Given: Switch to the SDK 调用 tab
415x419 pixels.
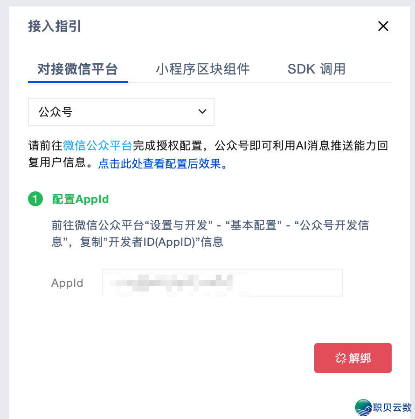Looking at the screenshot, I should click(316, 68).
